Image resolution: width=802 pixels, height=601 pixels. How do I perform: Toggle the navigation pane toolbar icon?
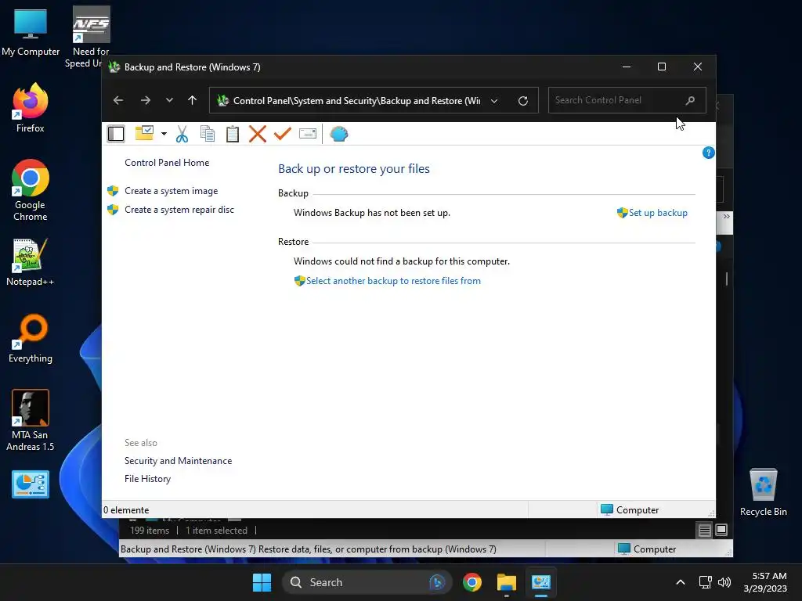pyautogui.click(x=116, y=134)
